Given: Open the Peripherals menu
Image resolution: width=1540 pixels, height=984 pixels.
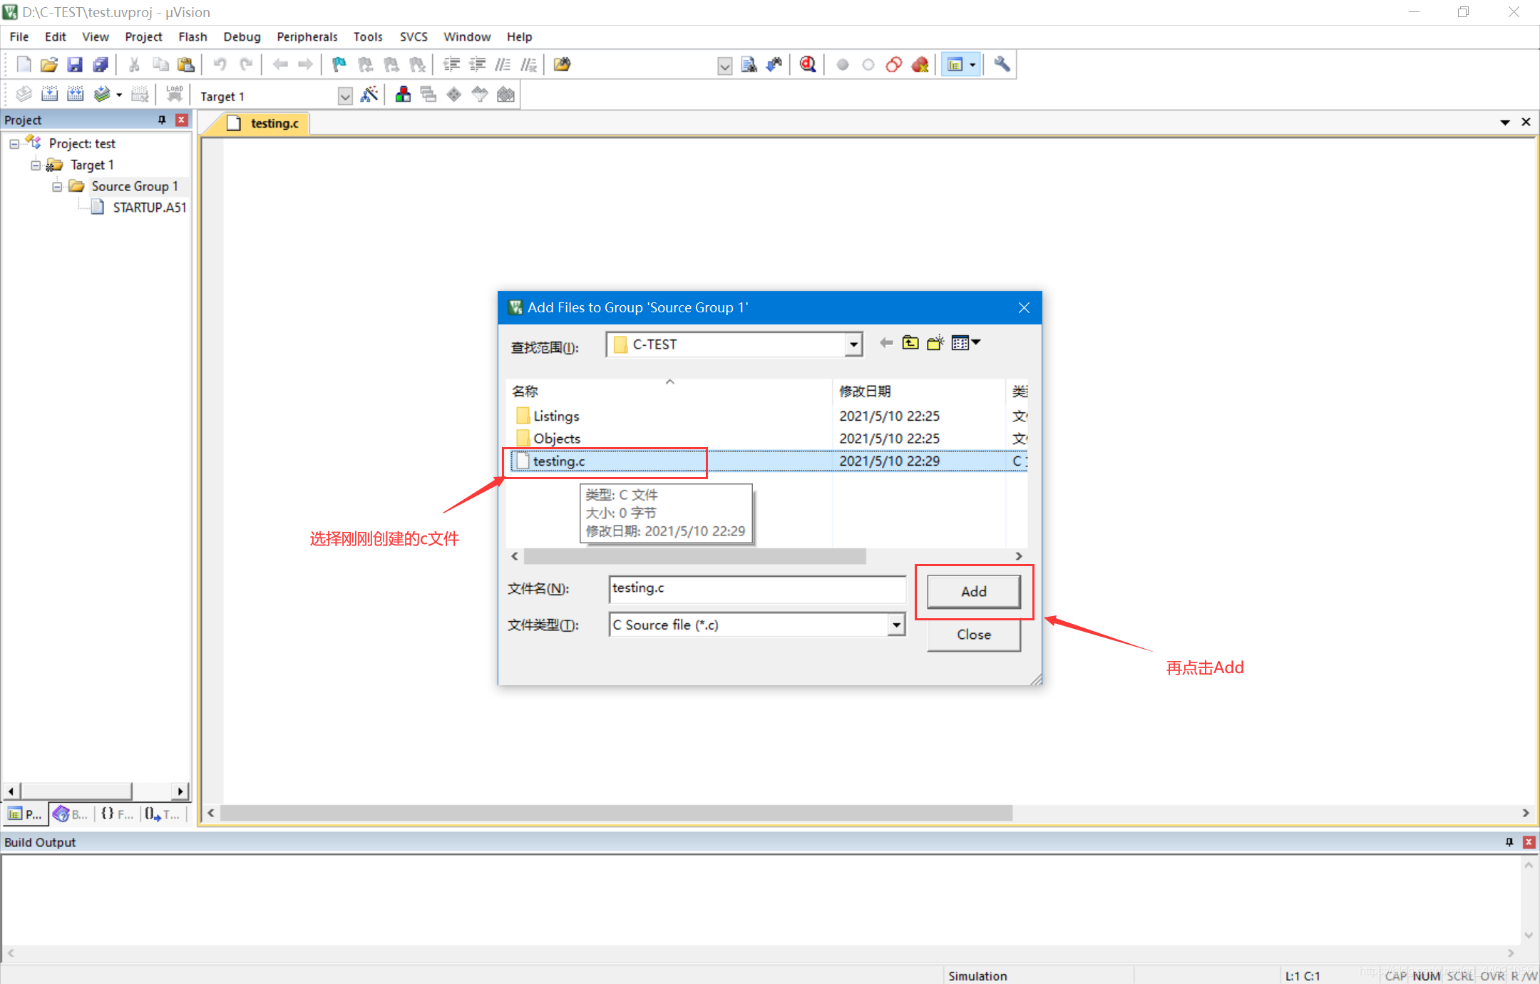Looking at the screenshot, I should pyautogui.click(x=307, y=37).
